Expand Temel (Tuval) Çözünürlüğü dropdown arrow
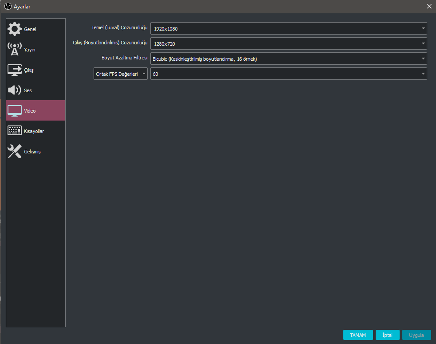Viewport: 436px width, 344px height. coord(423,28)
